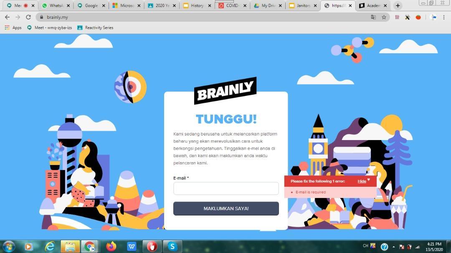Click the CH language indicator
The image size is (451, 253).
[x=365, y=246]
